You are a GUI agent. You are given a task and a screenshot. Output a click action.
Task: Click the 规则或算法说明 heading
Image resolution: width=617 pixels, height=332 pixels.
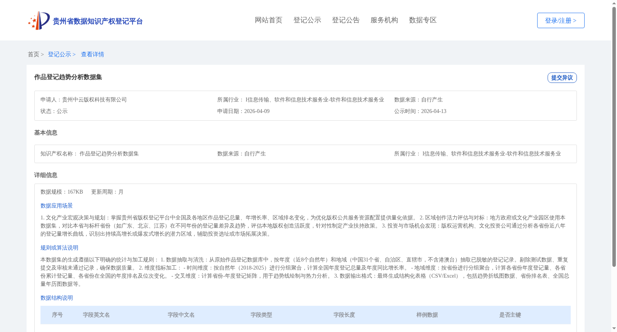pyautogui.click(x=59, y=248)
